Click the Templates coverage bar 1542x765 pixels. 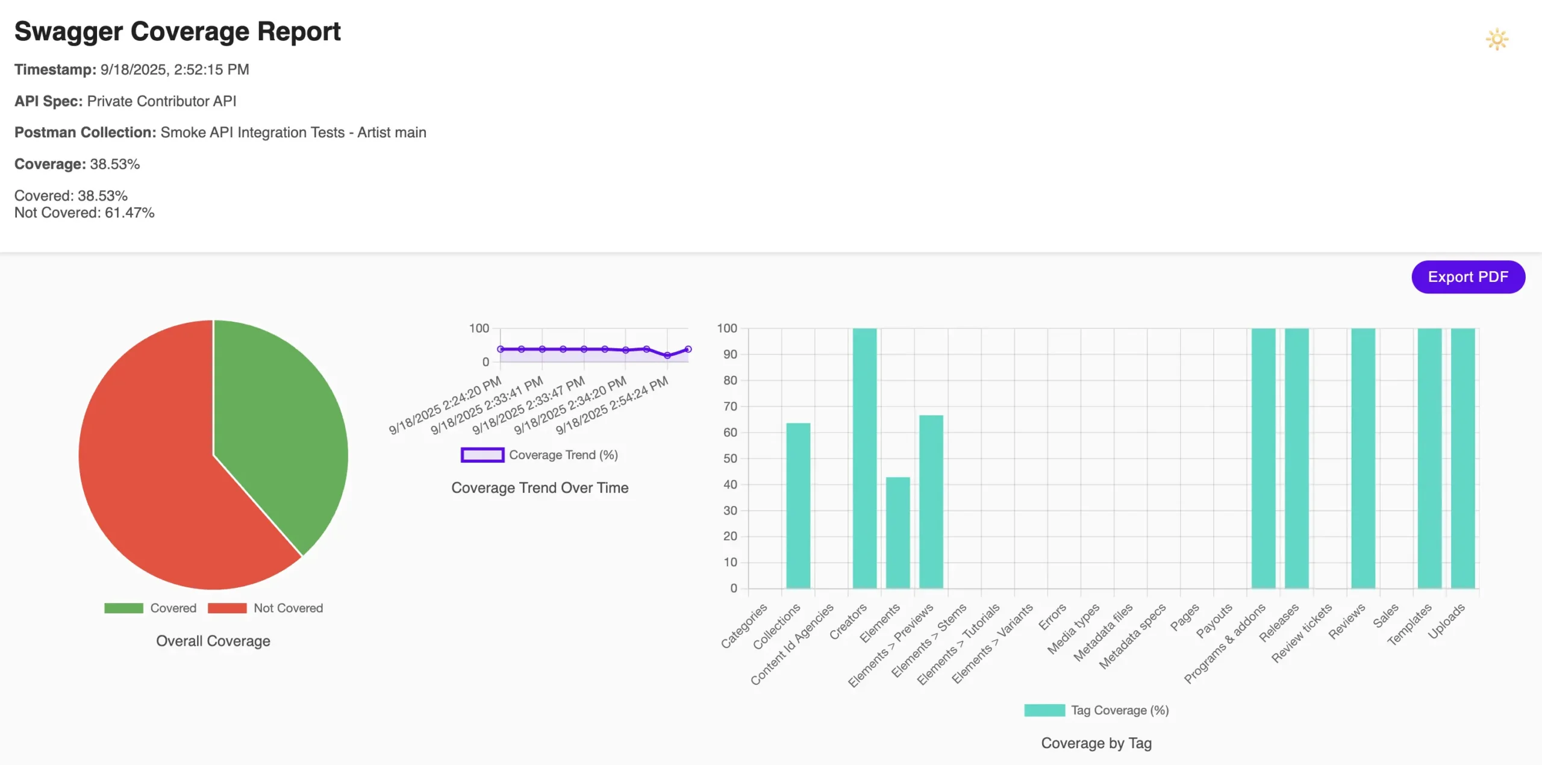click(1429, 458)
